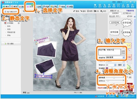Open the 旋转 rotate tool
The image size is (137, 99).
(109, 6)
